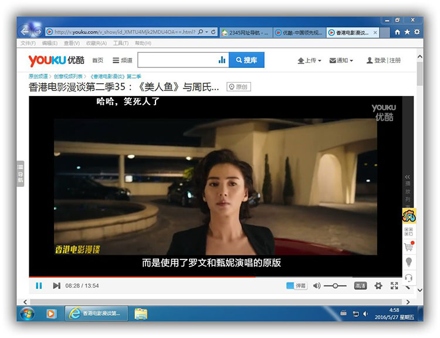
Task: Open the 查看(V) menu
Action: (x=72, y=43)
